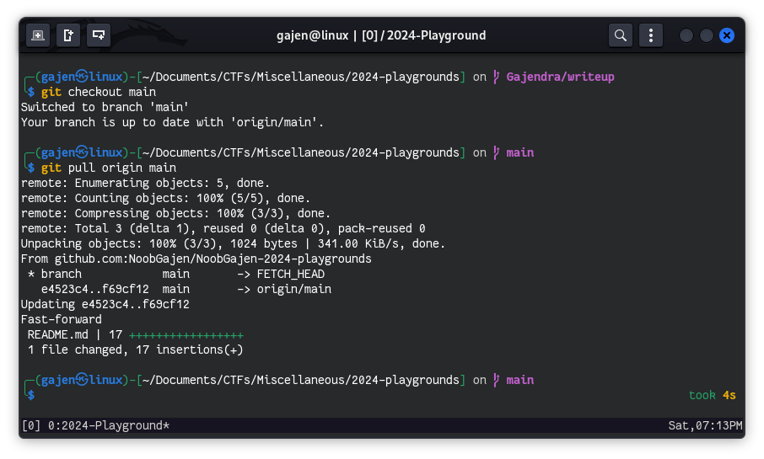This screenshot has height=459, width=764.
Task: Maximize the terminal window
Action: point(707,35)
